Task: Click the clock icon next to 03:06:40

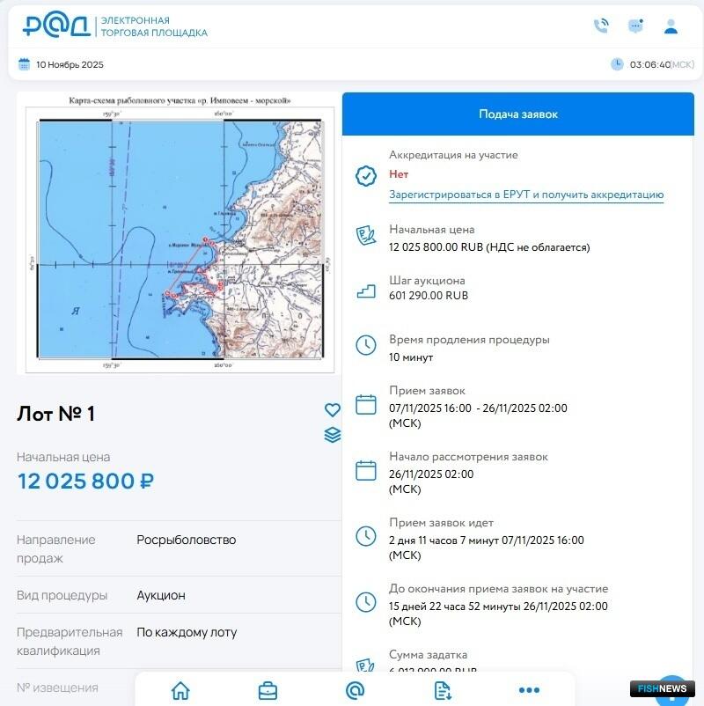Action: (x=617, y=64)
